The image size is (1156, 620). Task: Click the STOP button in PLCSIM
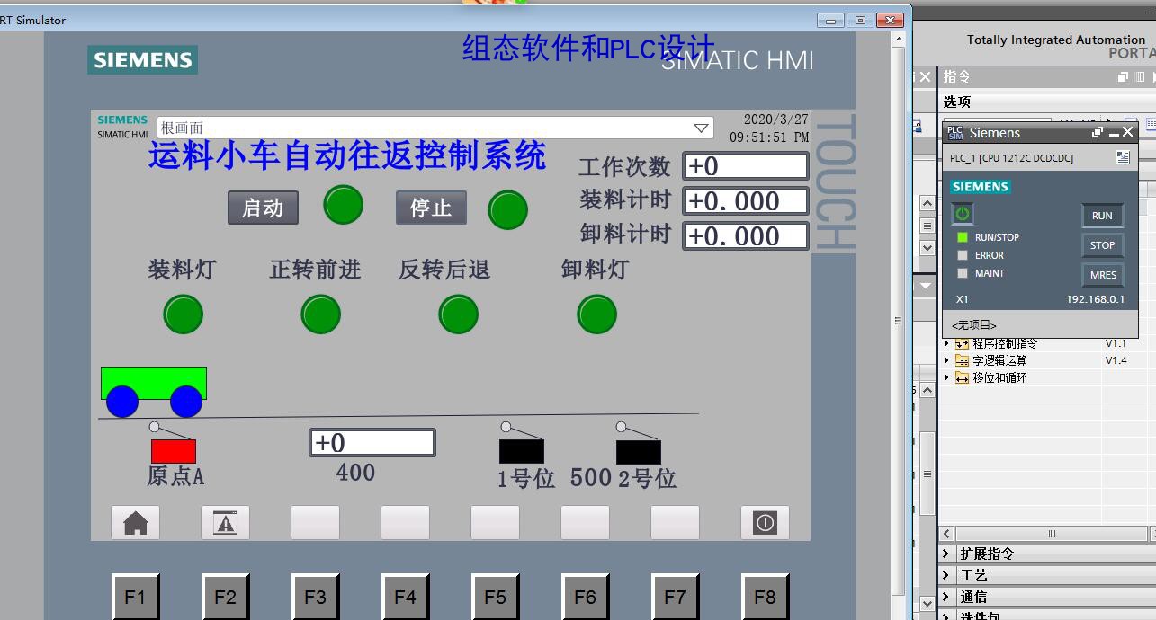coord(1102,245)
